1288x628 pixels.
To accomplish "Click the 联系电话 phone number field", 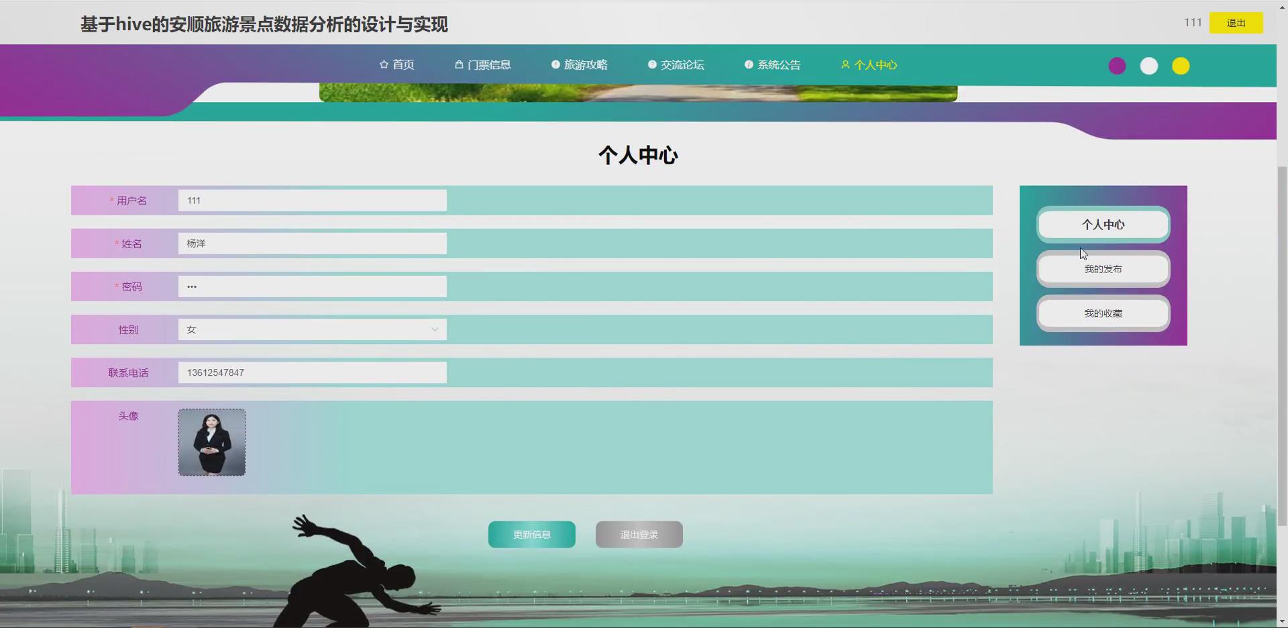I will 312,372.
